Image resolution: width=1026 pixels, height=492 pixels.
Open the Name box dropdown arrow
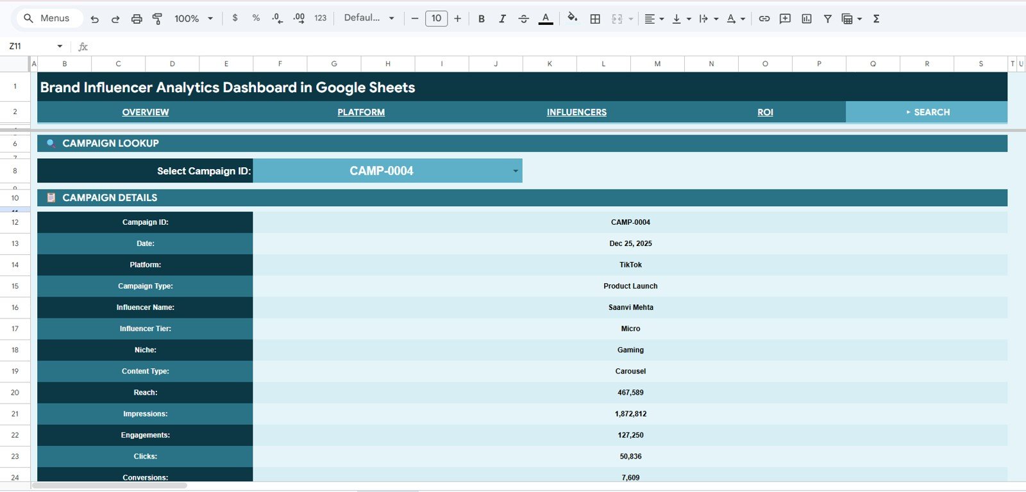pos(60,46)
